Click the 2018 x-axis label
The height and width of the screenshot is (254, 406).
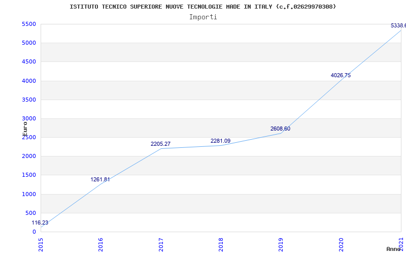(x=221, y=244)
